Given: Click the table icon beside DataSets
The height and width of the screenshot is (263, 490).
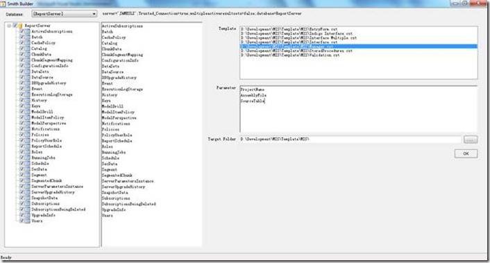Looking at the screenshot, I should (28, 71).
